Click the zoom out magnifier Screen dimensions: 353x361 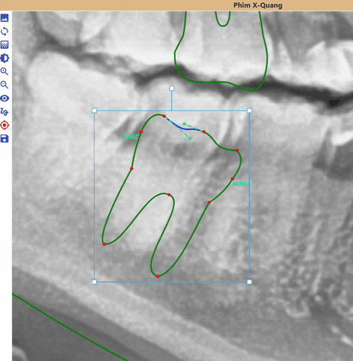5,85
